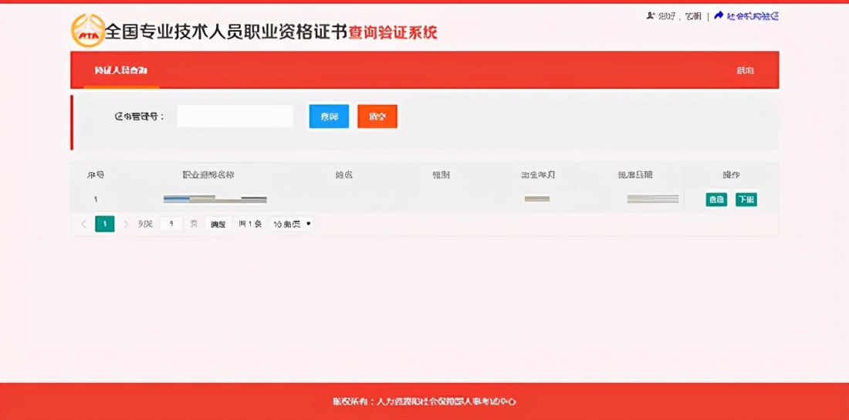The height and width of the screenshot is (420, 849).
Task: Click the pagination confirm button
Action: 218,224
